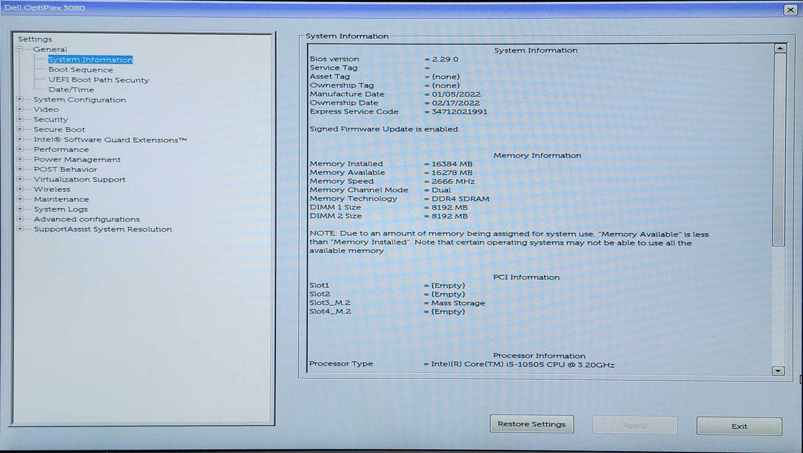803x453 pixels.
Task: Select the Secure Boot label
Action: point(59,129)
